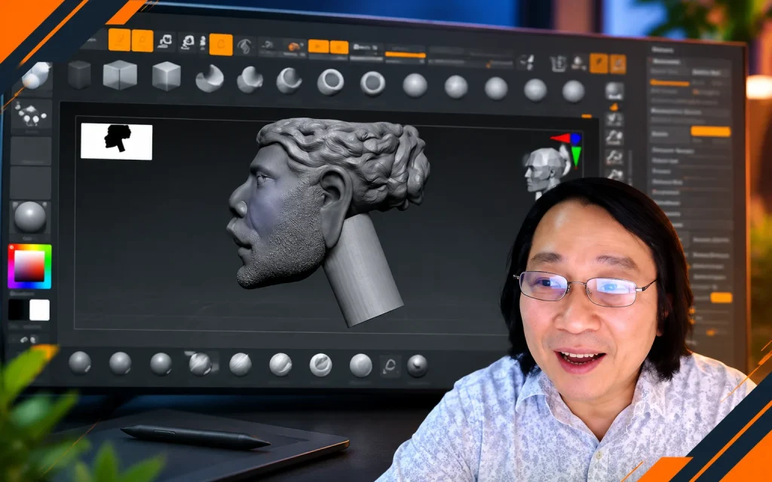772x482 pixels.
Task: Click the sphere cluster icon heading the left sidebar
Action: tap(37, 75)
